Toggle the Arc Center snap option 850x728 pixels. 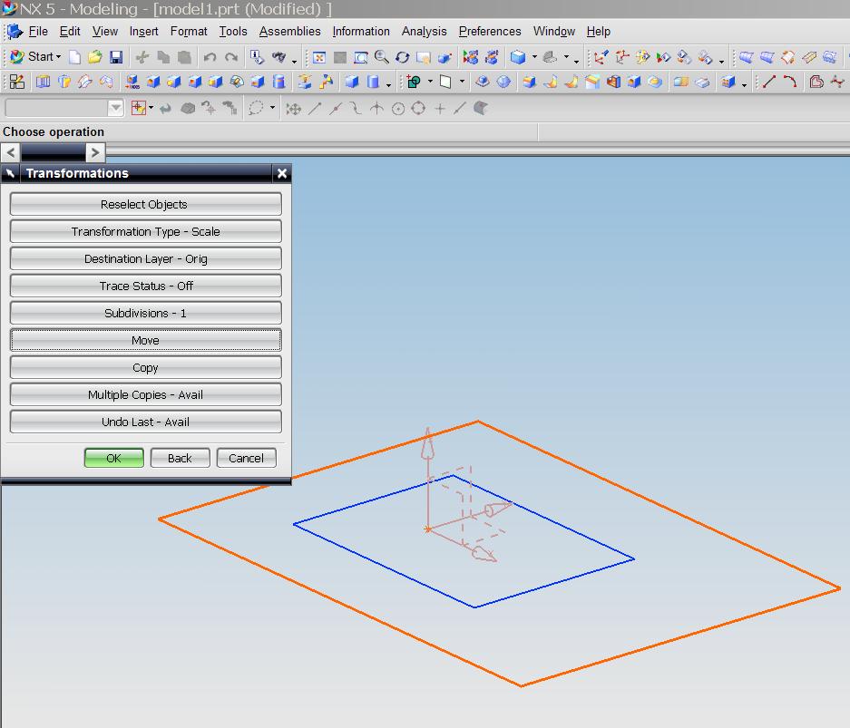click(398, 109)
